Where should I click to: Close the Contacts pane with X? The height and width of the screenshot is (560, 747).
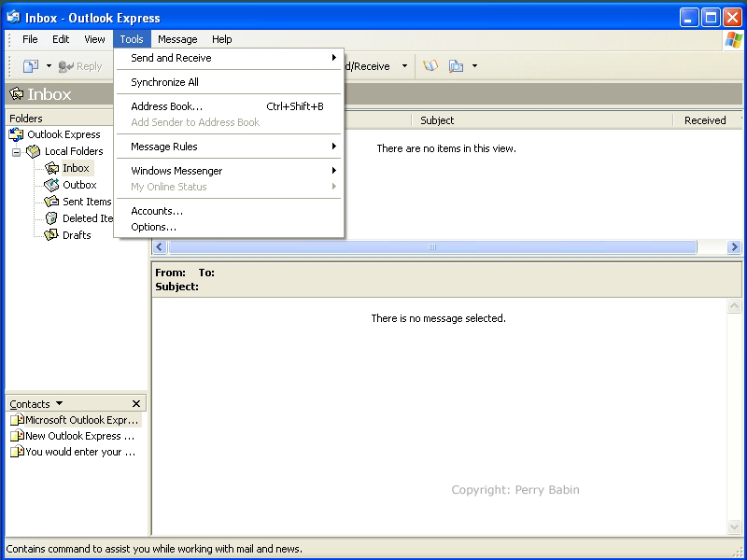point(136,404)
